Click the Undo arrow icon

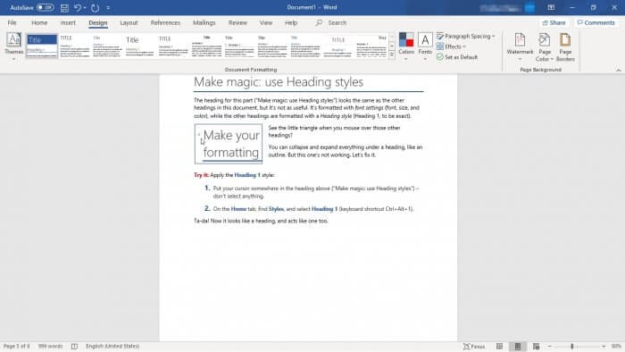(x=78, y=7)
